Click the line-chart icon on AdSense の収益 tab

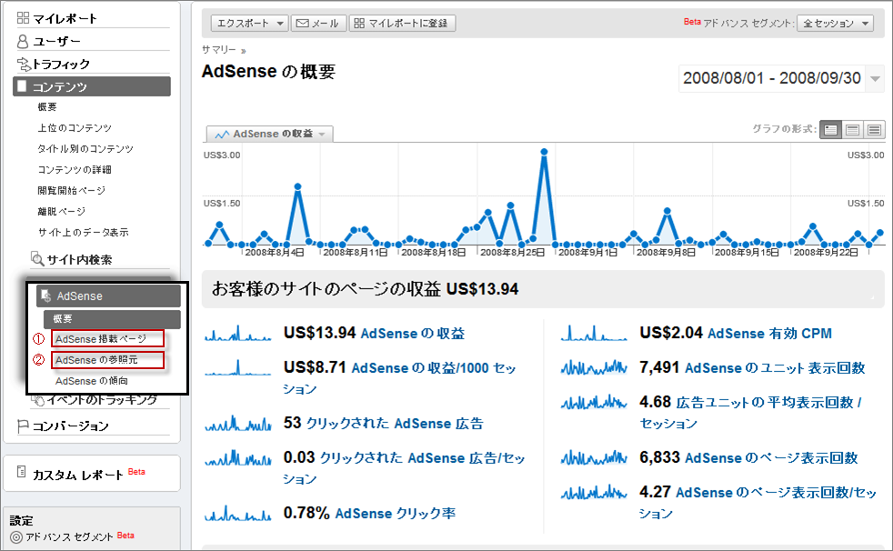(x=222, y=135)
